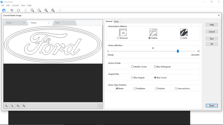This screenshot has height=125, width=223.
Task: Click the Reset button
Action: click(212, 105)
